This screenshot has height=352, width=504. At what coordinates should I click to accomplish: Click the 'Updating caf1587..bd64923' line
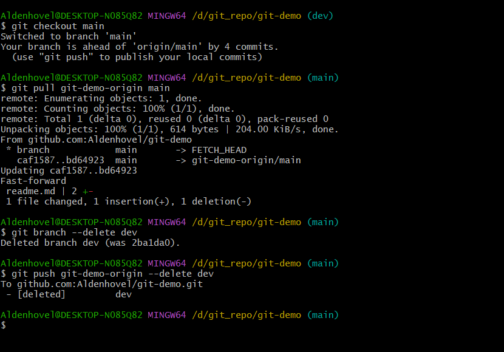(69, 171)
